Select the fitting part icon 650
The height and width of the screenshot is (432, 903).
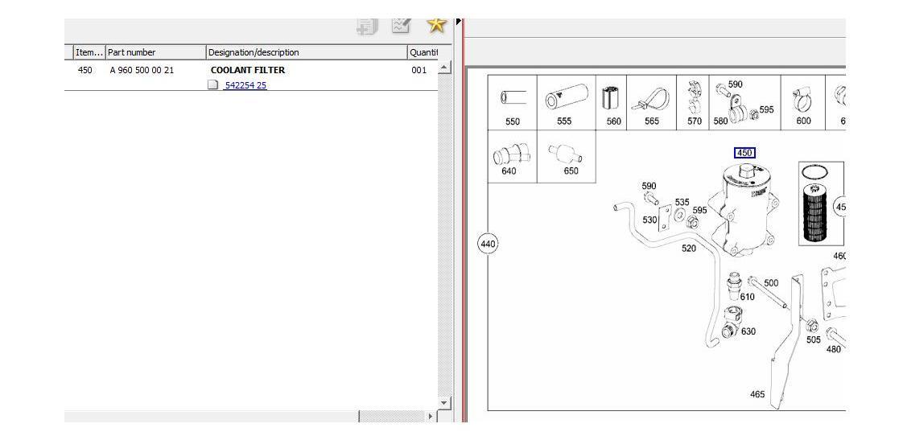[x=567, y=154]
